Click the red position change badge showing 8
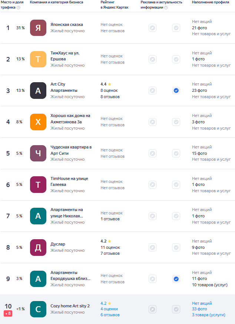 point(8,314)
